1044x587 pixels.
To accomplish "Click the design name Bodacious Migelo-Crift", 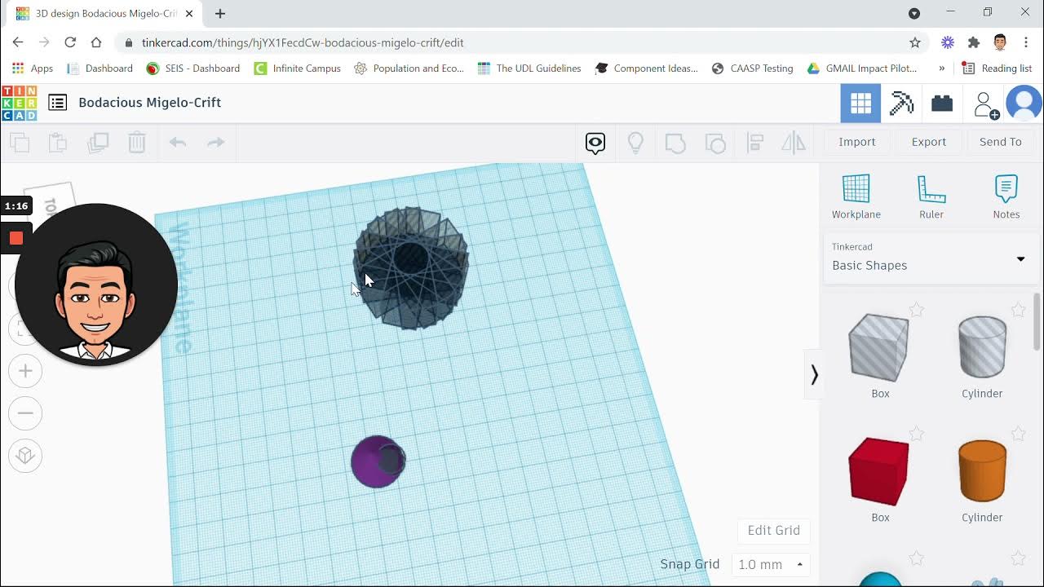I will pos(149,103).
